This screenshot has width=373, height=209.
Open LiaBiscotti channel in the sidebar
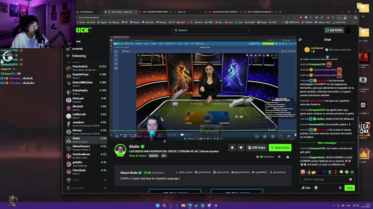click(x=86, y=116)
